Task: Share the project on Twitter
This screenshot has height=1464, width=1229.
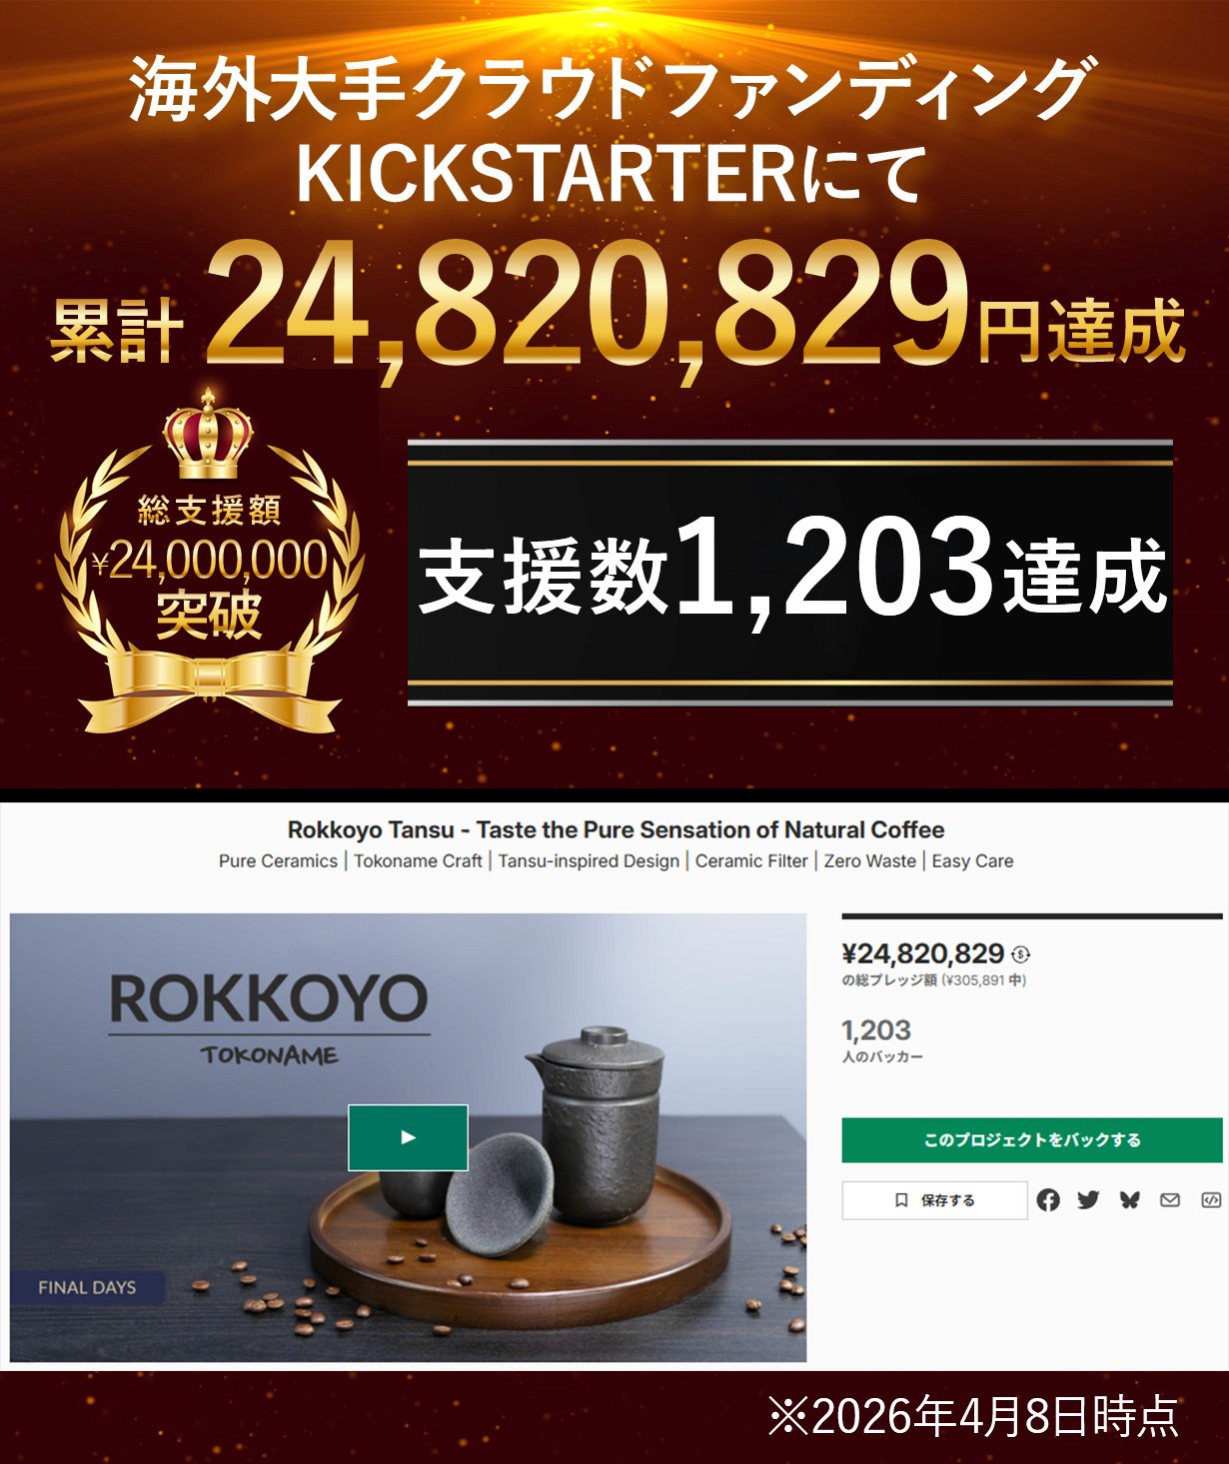Action: point(1088,1200)
